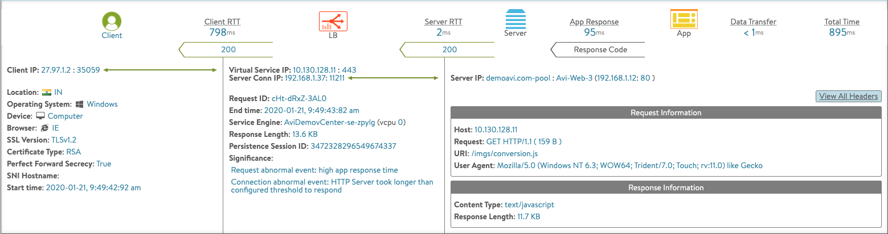Click the red LB load balancer icon
This screenshot has height=234, width=888.
(333, 22)
